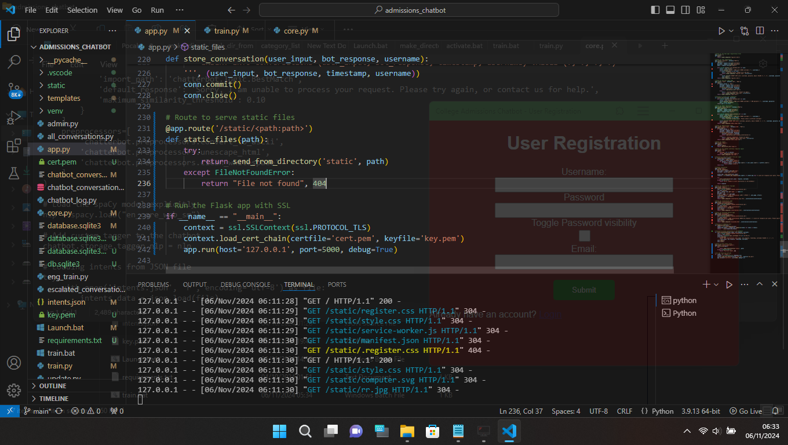788x445 pixels.
Task: Open the editor More Actions ellipsis
Action: coord(775,31)
